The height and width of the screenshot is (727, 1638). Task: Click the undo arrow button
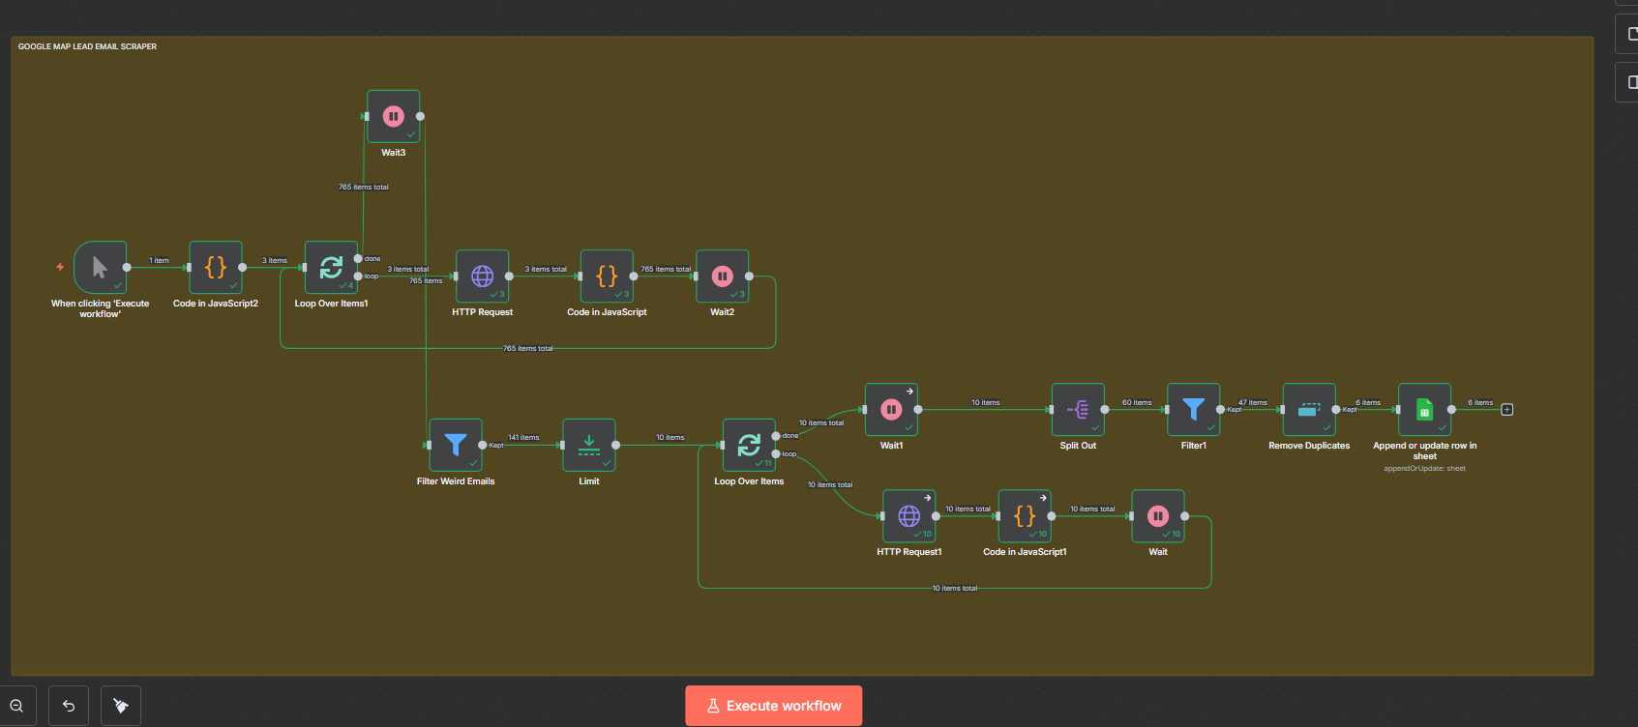coord(69,706)
